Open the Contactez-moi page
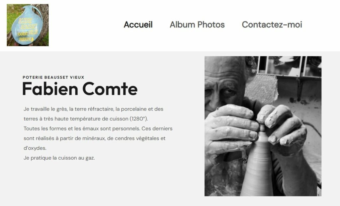Viewport: 340px width, 206px height. 272,25
